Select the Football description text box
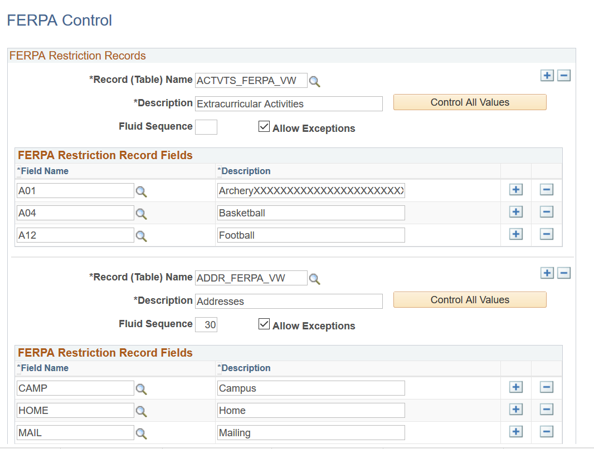 click(x=310, y=235)
